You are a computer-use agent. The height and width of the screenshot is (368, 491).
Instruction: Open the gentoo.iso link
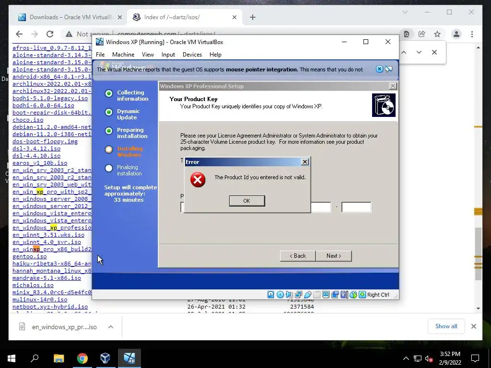pos(29,257)
